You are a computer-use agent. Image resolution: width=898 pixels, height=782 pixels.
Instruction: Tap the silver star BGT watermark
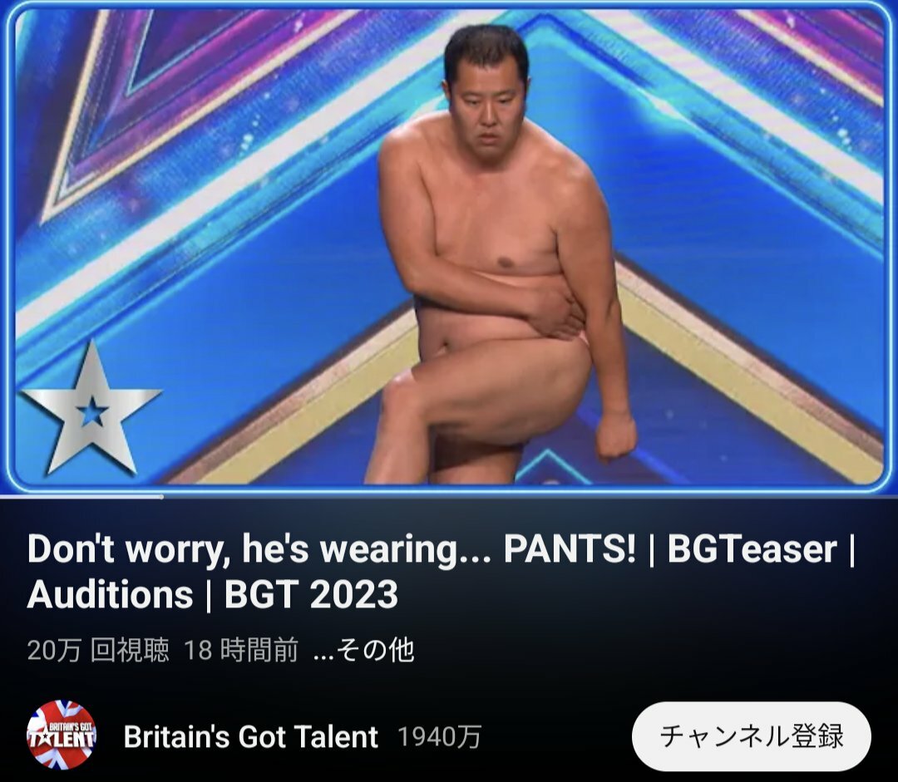click(91, 409)
